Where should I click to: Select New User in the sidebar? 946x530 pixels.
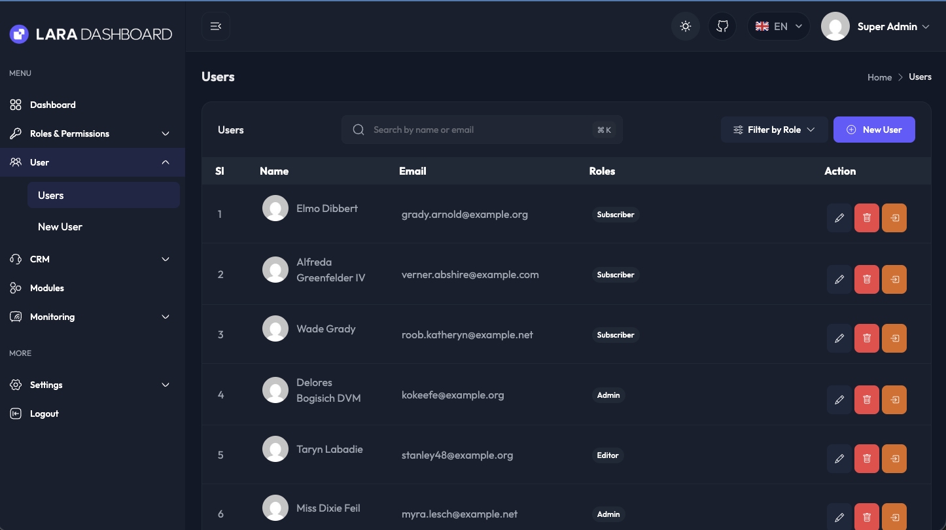[x=60, y=226]
